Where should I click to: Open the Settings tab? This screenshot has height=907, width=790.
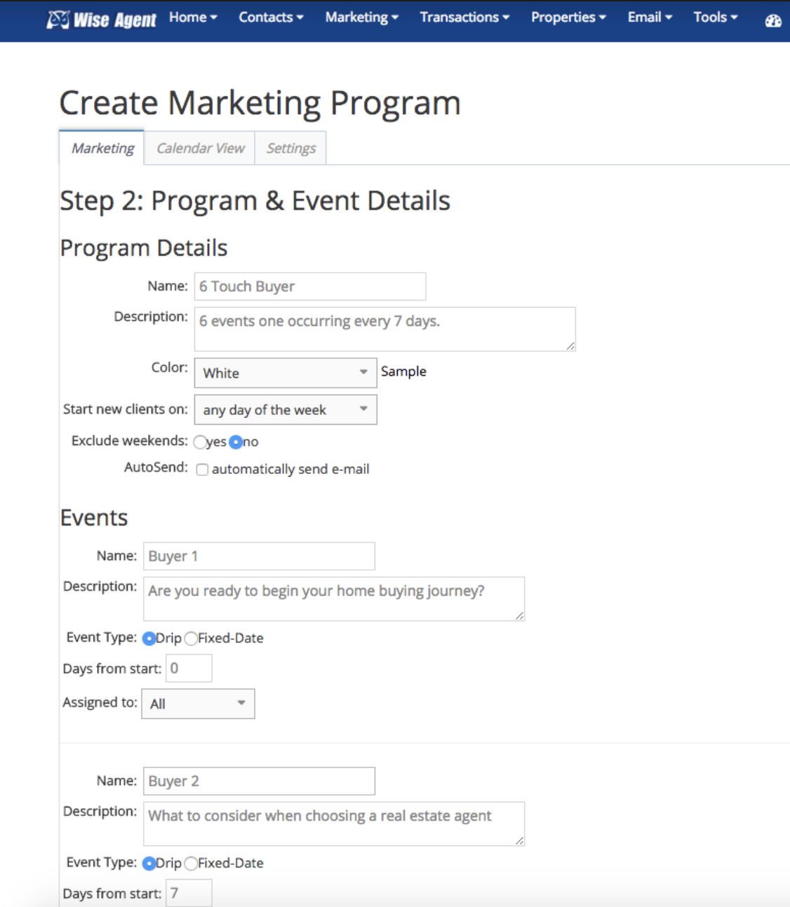coord(290,149)
